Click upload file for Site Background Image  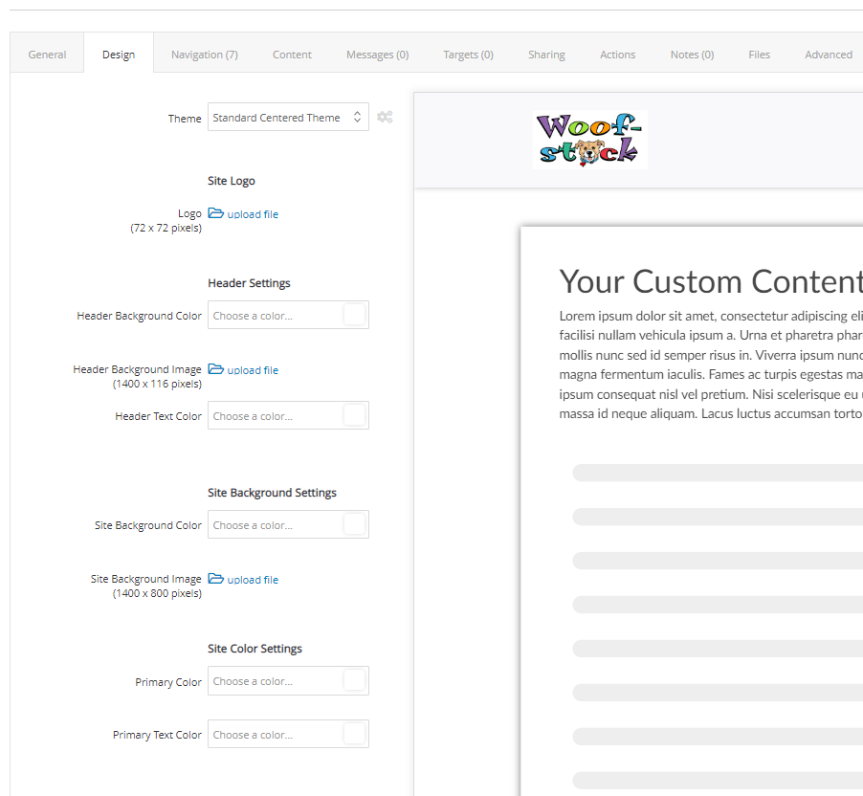(253, 580)
